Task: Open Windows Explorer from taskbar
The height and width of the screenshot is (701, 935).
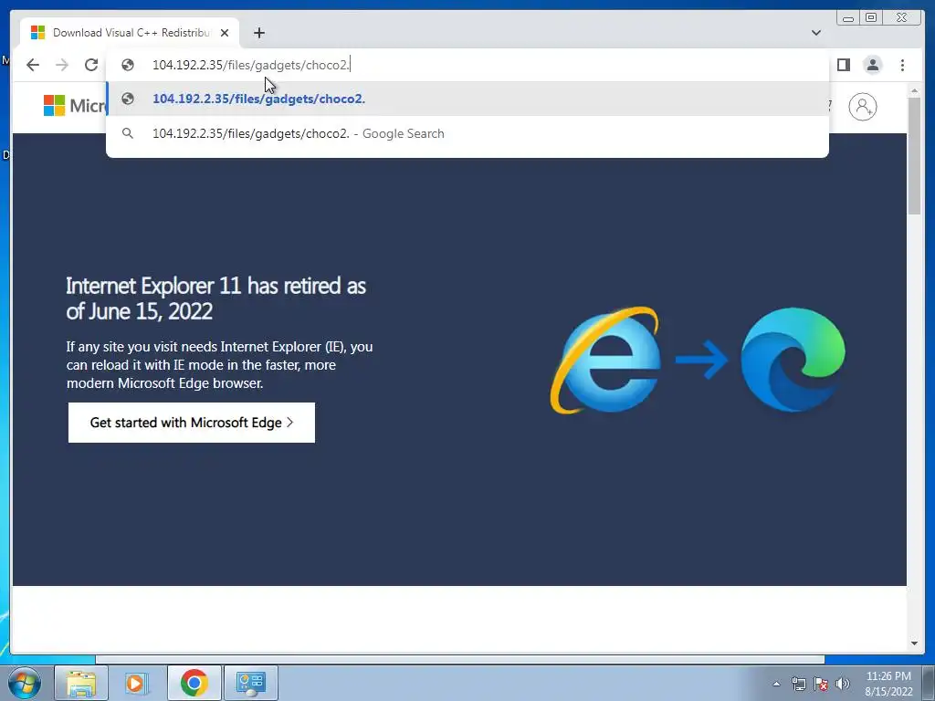Action: (x=81, y=683)
